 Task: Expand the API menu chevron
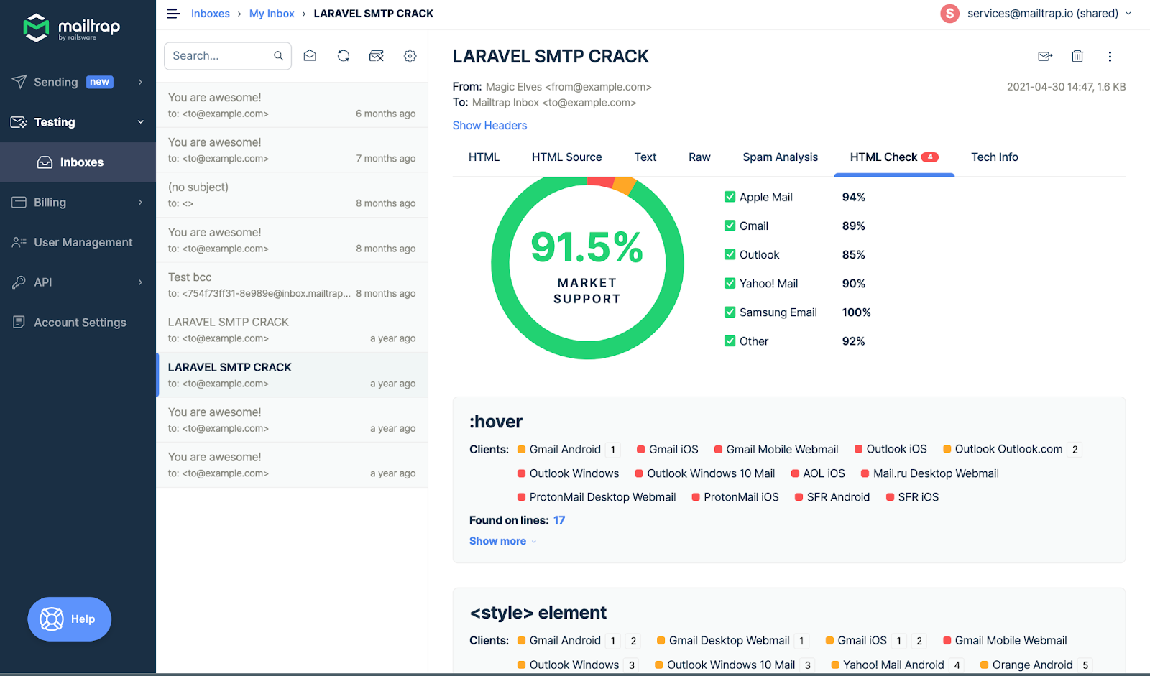pos(140,282)
